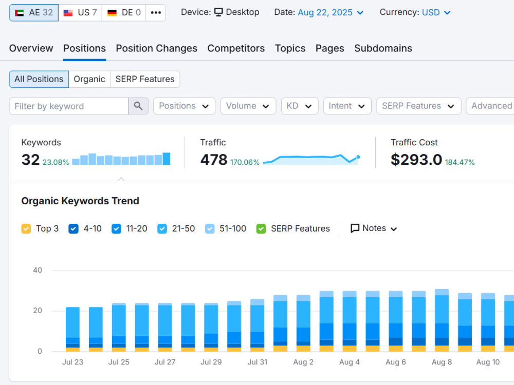
Task: Change currency from USD dropdown
Action: click(x=436, y=12)
